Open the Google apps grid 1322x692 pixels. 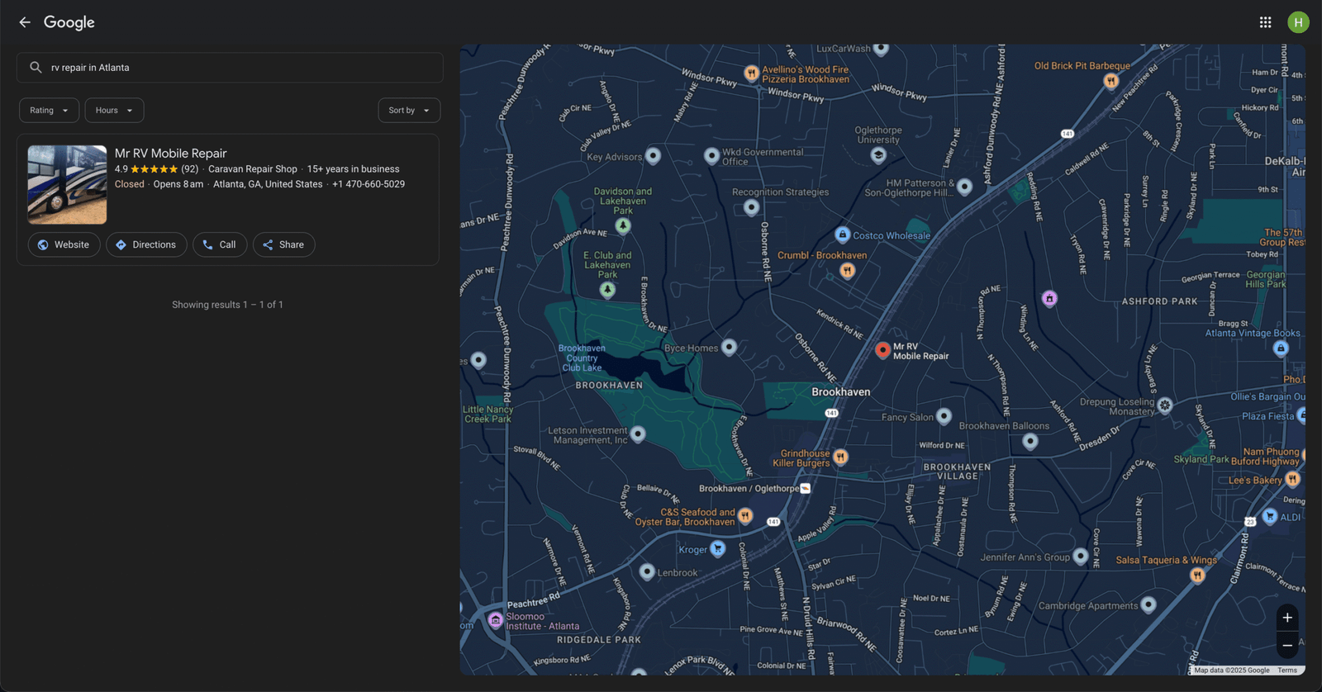tap(1265, 22)
